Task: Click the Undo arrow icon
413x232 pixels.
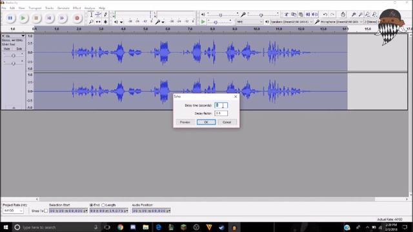Action: click(x=325, y=14)
